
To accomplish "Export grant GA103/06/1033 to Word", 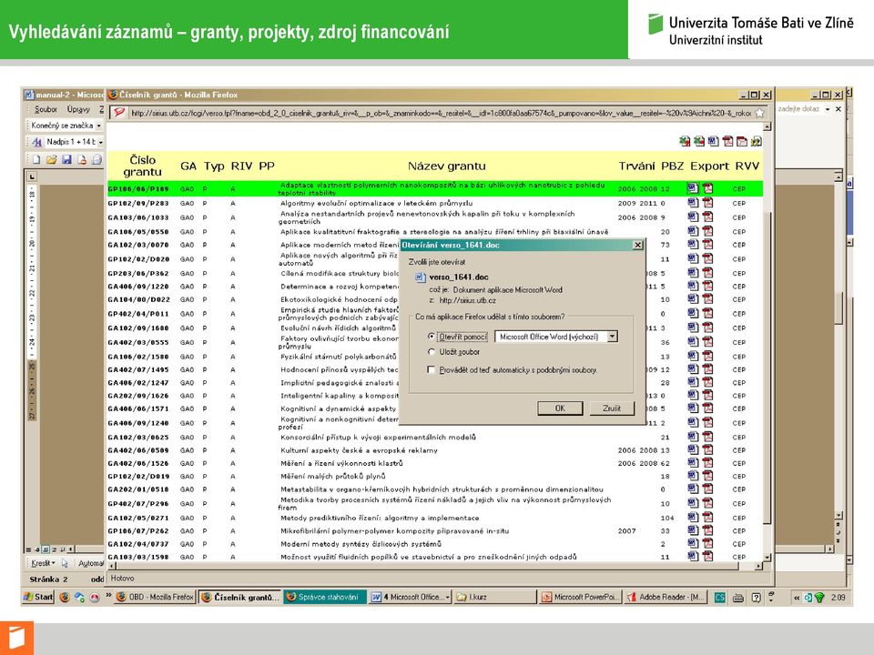I will tap(693, 217).
